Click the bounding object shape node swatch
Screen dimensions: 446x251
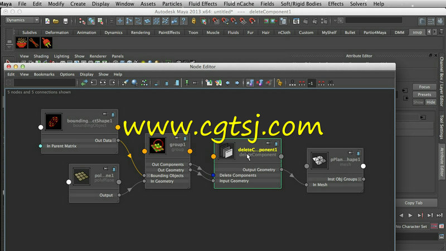(x=54, y=122)
